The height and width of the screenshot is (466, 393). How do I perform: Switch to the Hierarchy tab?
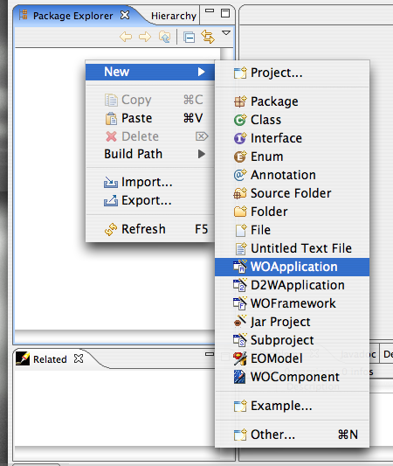tap(174, 16)
